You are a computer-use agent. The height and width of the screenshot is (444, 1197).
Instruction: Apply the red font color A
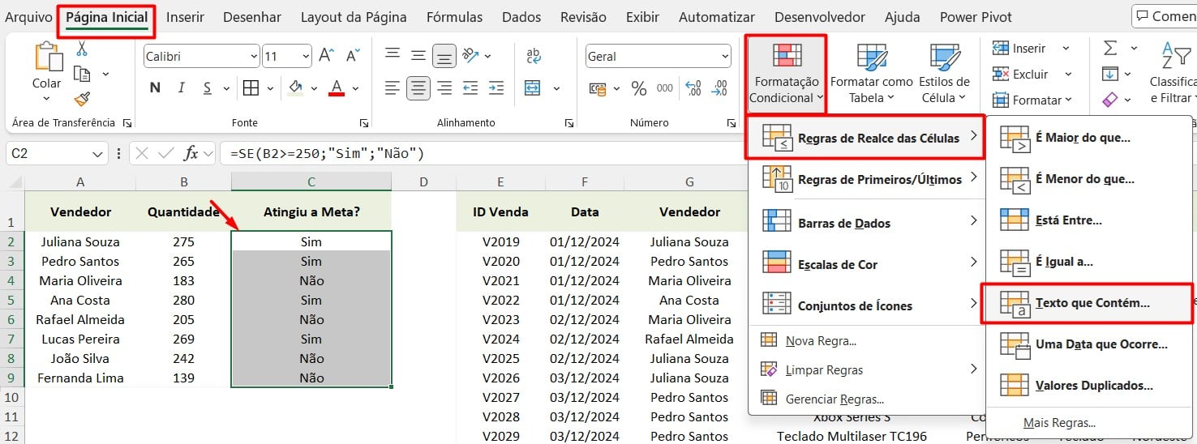[337, 88]
